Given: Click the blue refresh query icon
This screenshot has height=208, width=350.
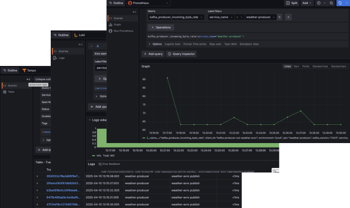Looking at the screenshot, I should pos(340,3).
